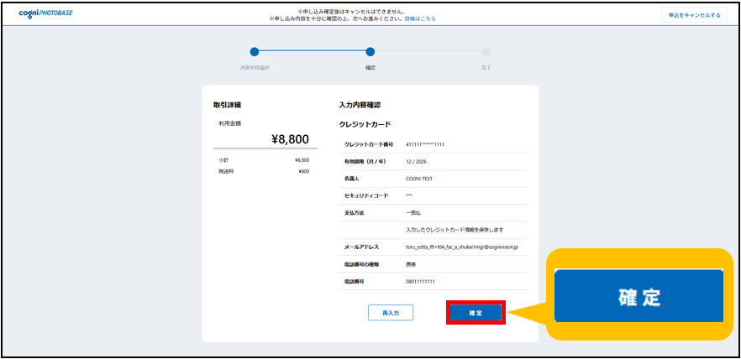Screen dimensions: 741x359
Task: Click the large 確定 callout enlargement
Action: click(639, 296)
